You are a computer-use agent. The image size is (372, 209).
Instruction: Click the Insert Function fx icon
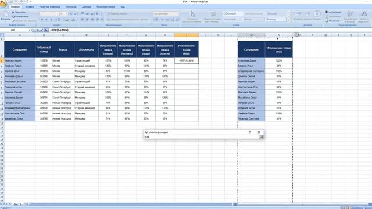[46, 30]
